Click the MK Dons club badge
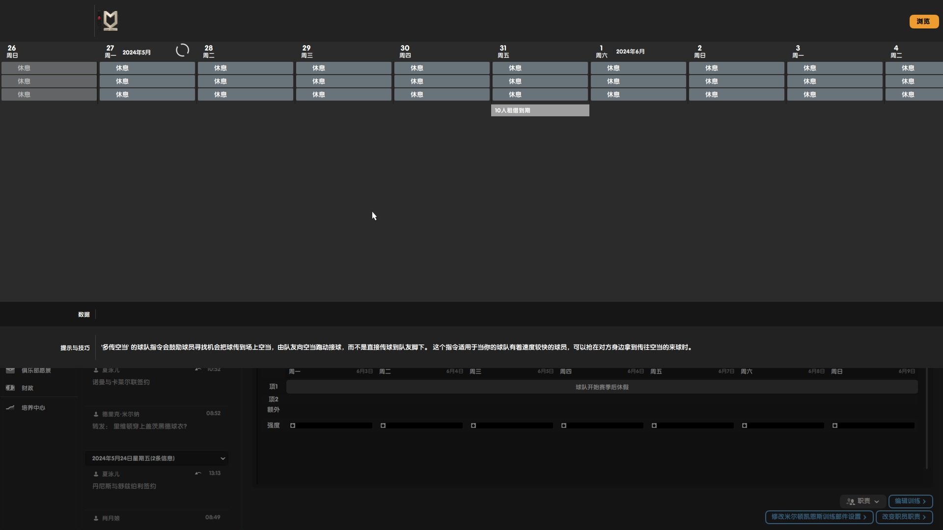The width and height of the screenshot is (943, 530). 111,21
